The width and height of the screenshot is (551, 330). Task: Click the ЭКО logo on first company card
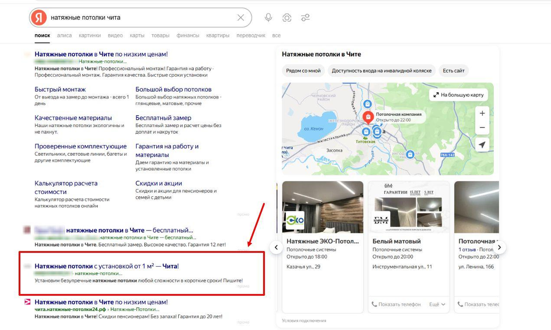click(x=295, y=220)
